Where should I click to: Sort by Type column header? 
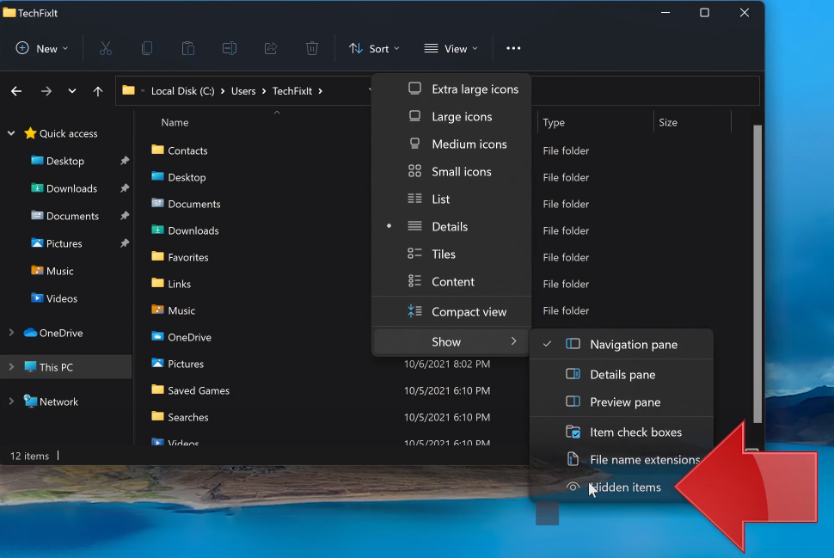pos(554,122)
